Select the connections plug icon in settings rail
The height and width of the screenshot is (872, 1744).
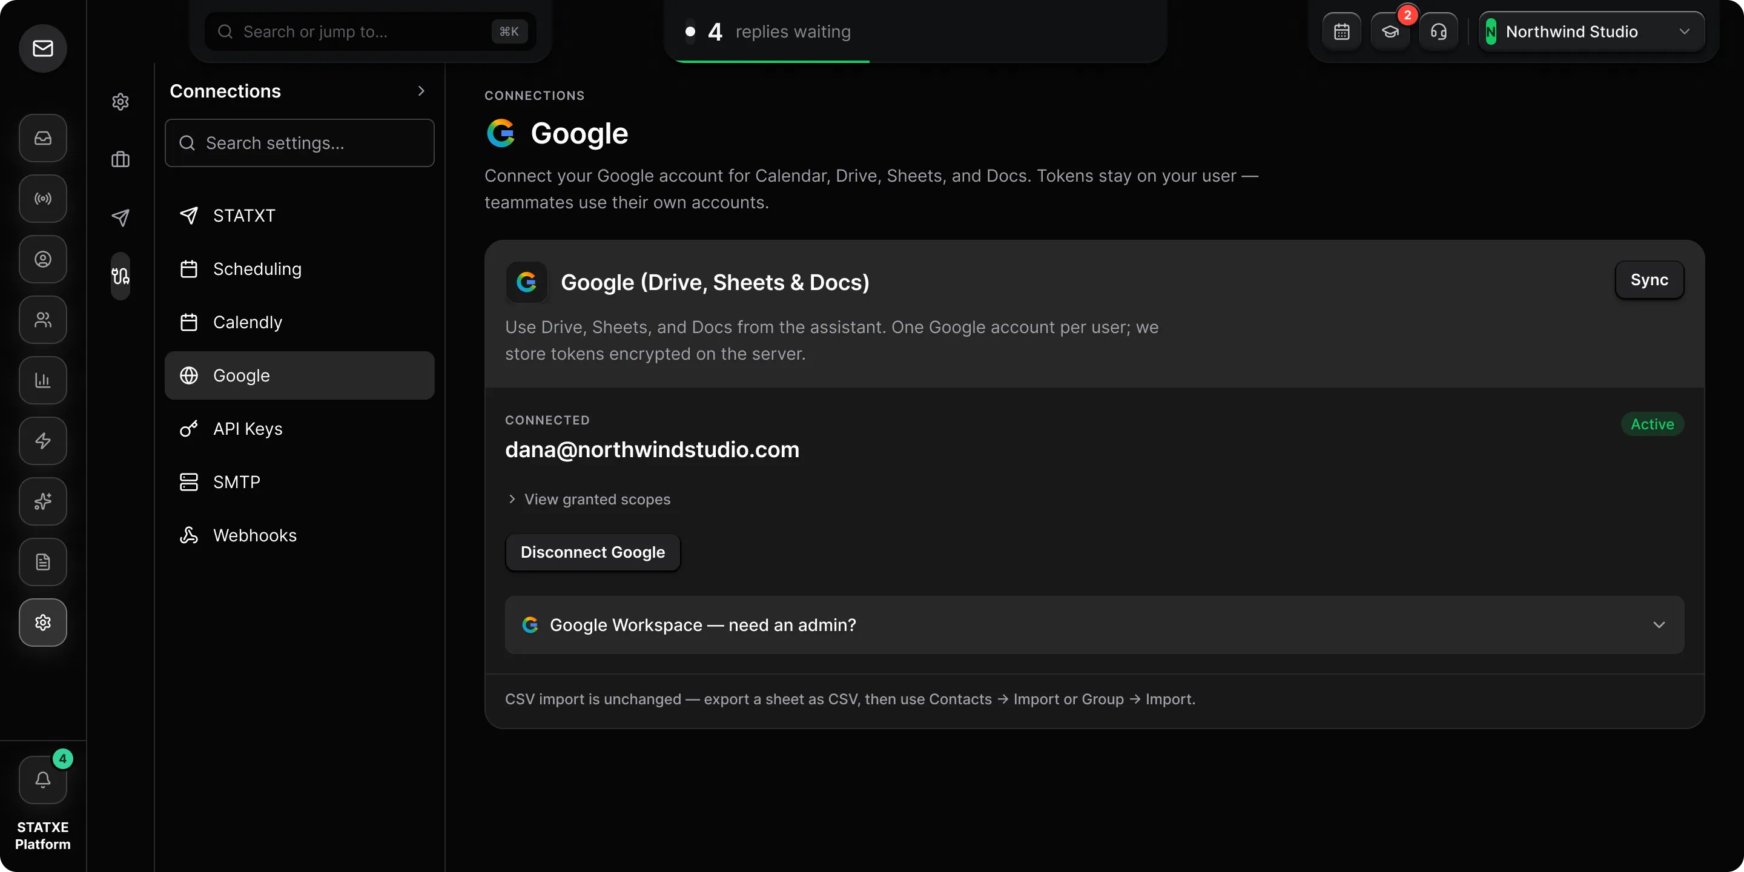121,276
